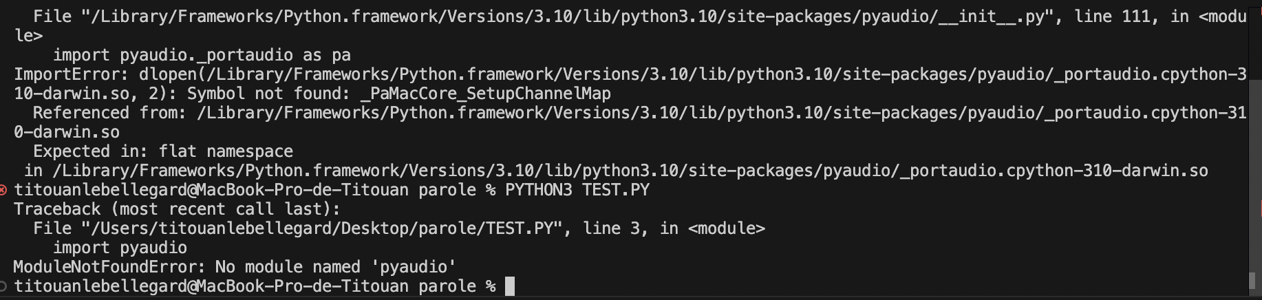The height and width of the screenshot is (300, 1262).
Task: Click the empty circle beside current prompt
Action: click(x=3, y=286)
